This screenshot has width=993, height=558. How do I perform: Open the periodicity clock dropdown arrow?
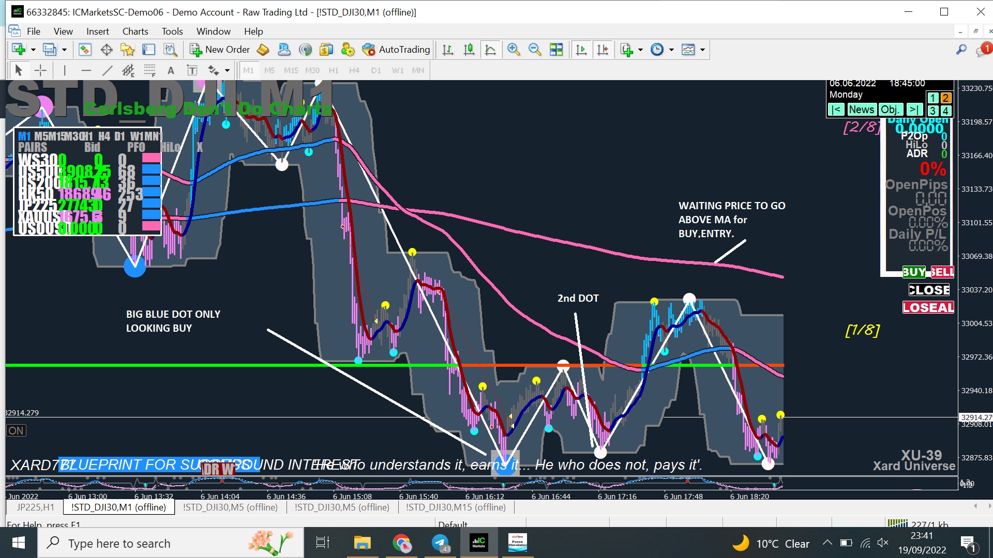point(671,50)
